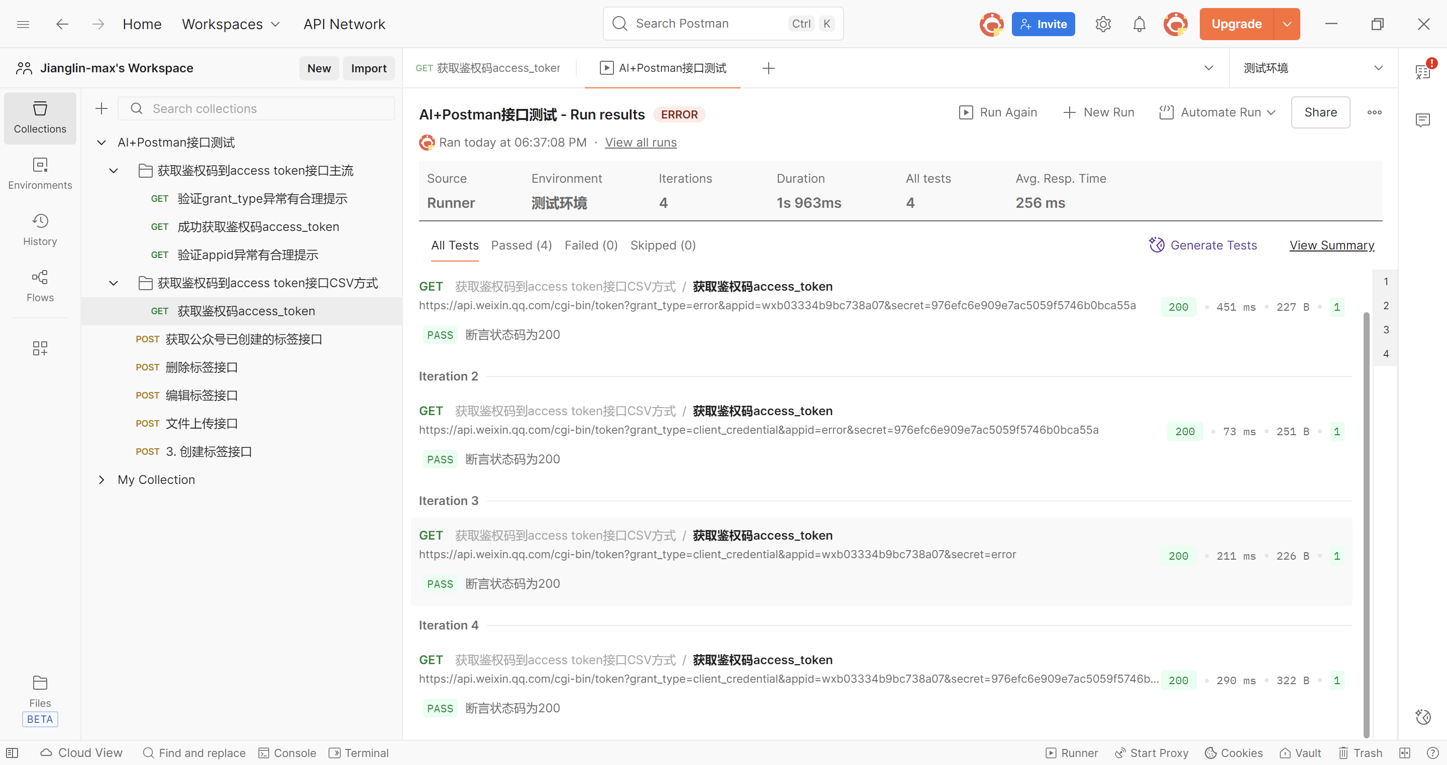Image resolution: width=1447 pixels, height=765 pixels.
Task: Expand the tab list chevron
Action: [x=1209, y=68]
